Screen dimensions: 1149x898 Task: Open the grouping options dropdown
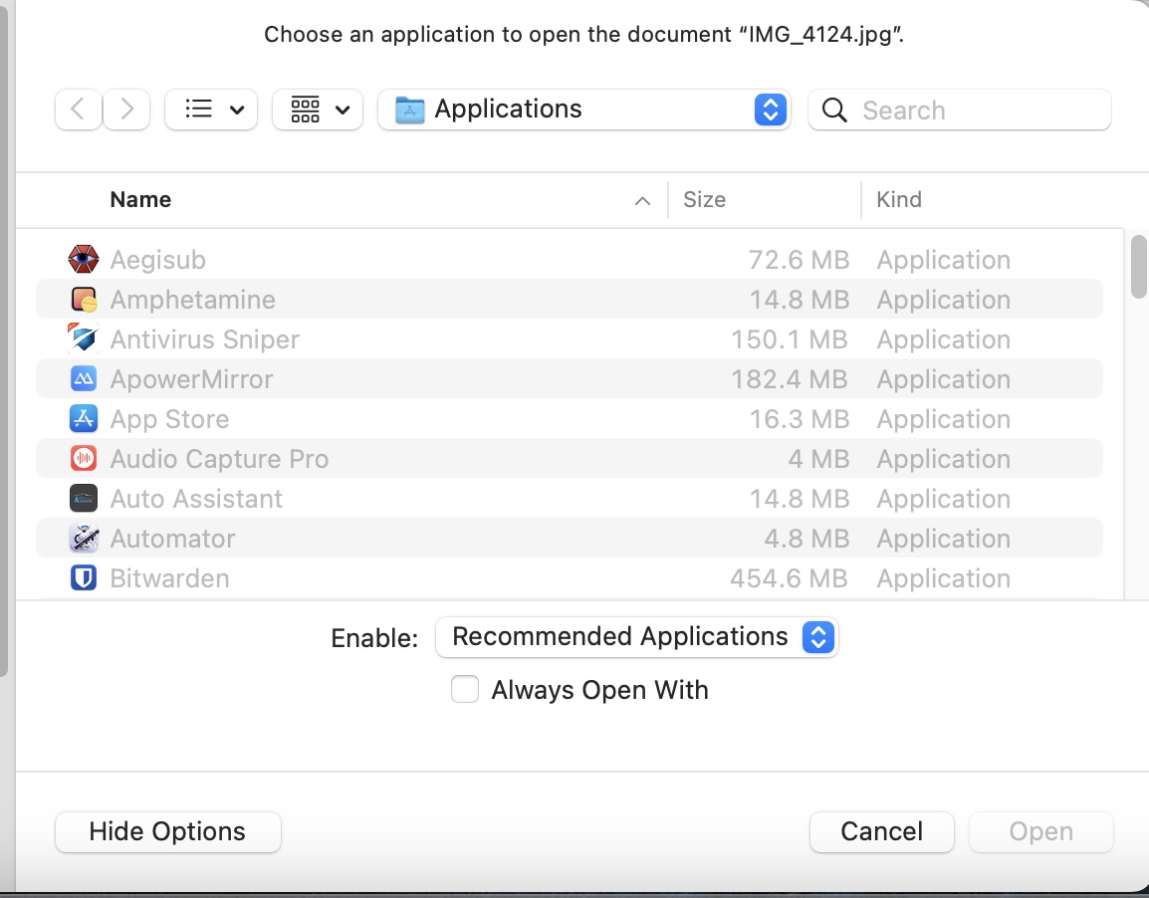click(x=317, y=110)
